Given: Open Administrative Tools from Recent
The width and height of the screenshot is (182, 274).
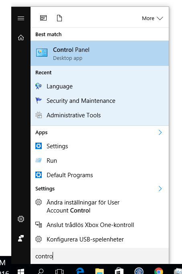Looking at the screenshot, I should (100, 115).
